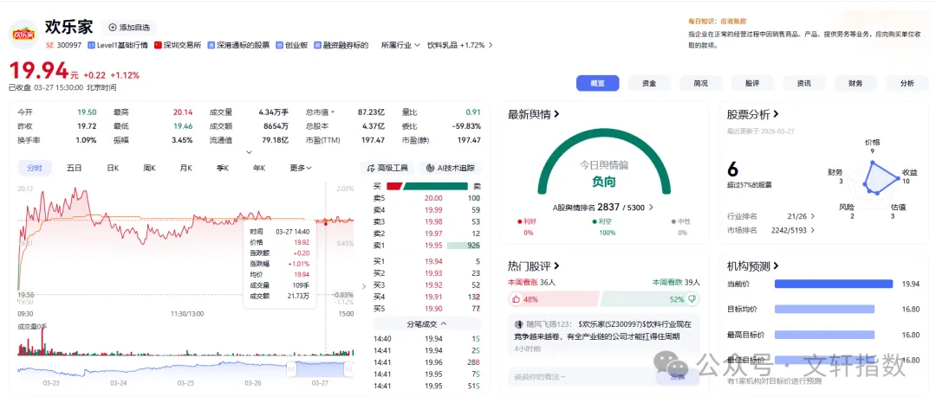Vote bearish with thumbs-down 52%

(649, 299)
